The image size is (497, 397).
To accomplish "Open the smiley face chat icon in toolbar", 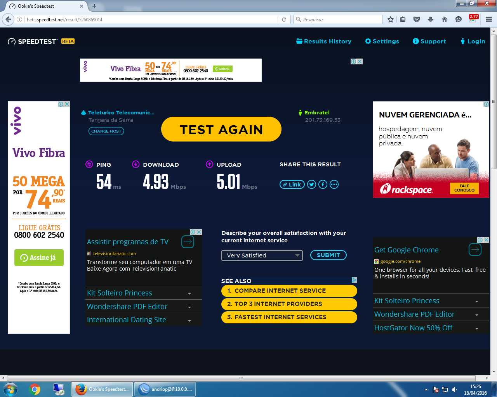I will pyautogui.click(x=459, y=19).
